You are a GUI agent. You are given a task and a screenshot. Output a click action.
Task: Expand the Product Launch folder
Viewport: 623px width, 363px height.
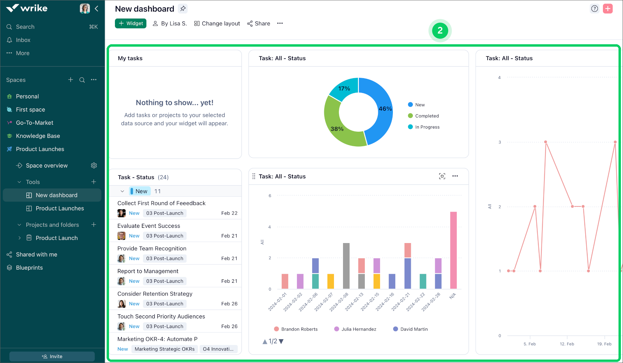pyautogui.click(x=20, y=238)
